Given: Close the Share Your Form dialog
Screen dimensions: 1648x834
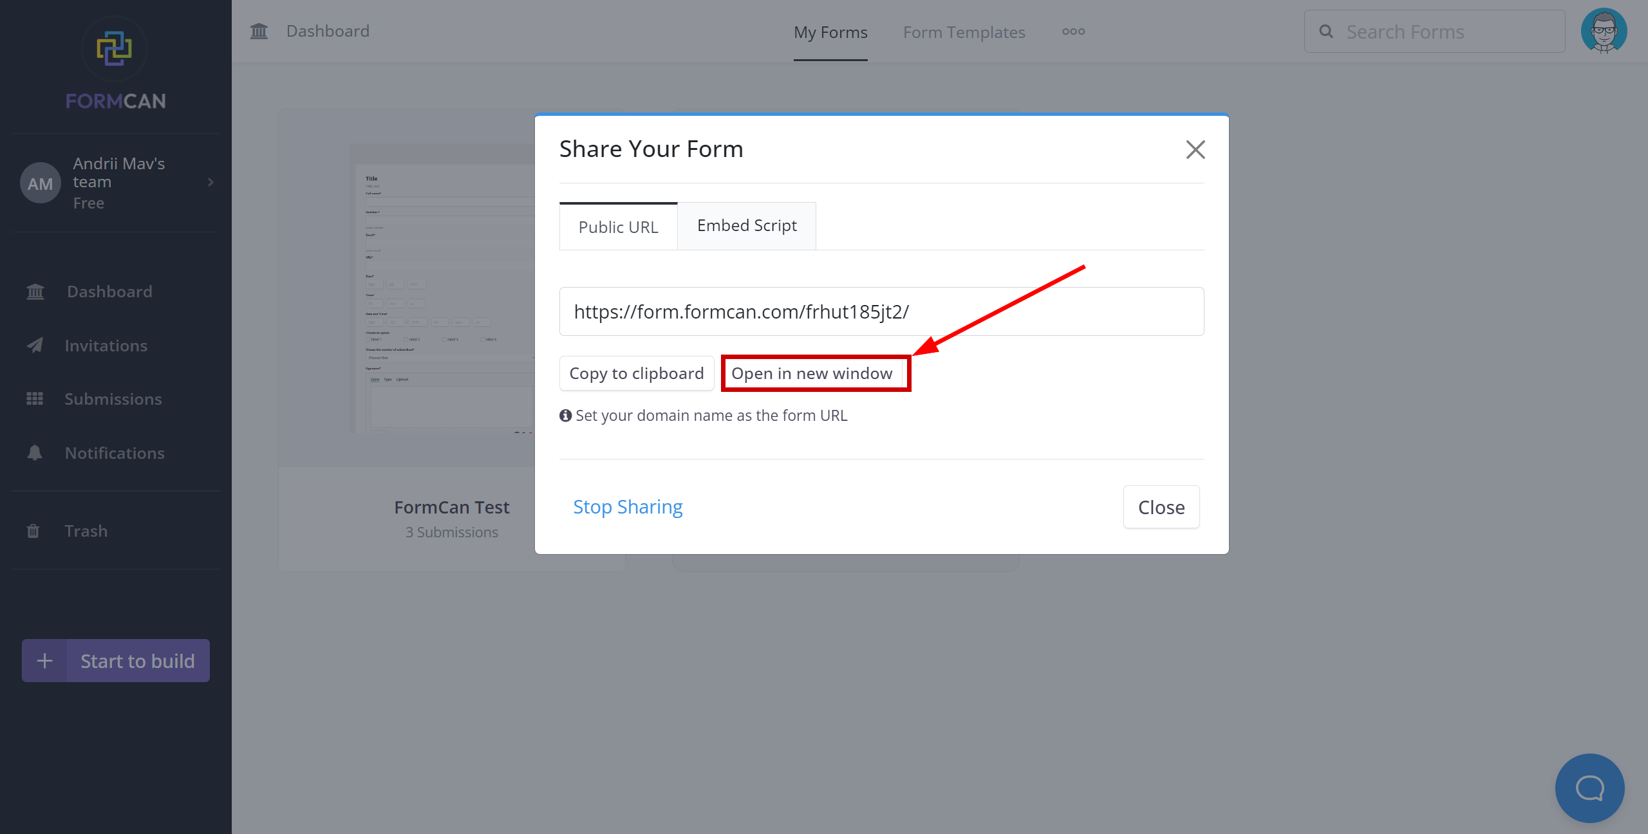Looking at the screenshot, I should click(1195, 149).
